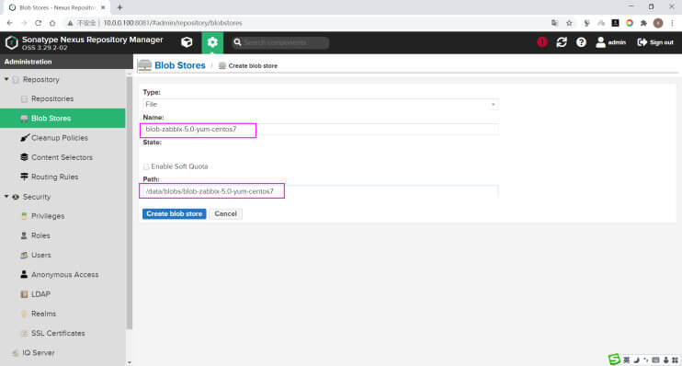Viewport: 682px width, 366px height.
Task: Click the translate page icon
Action: point(554,23)
